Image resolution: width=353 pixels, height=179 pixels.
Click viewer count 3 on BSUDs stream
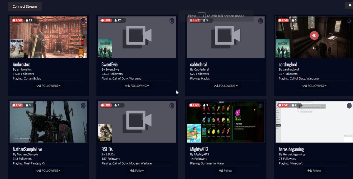(117, 105)
